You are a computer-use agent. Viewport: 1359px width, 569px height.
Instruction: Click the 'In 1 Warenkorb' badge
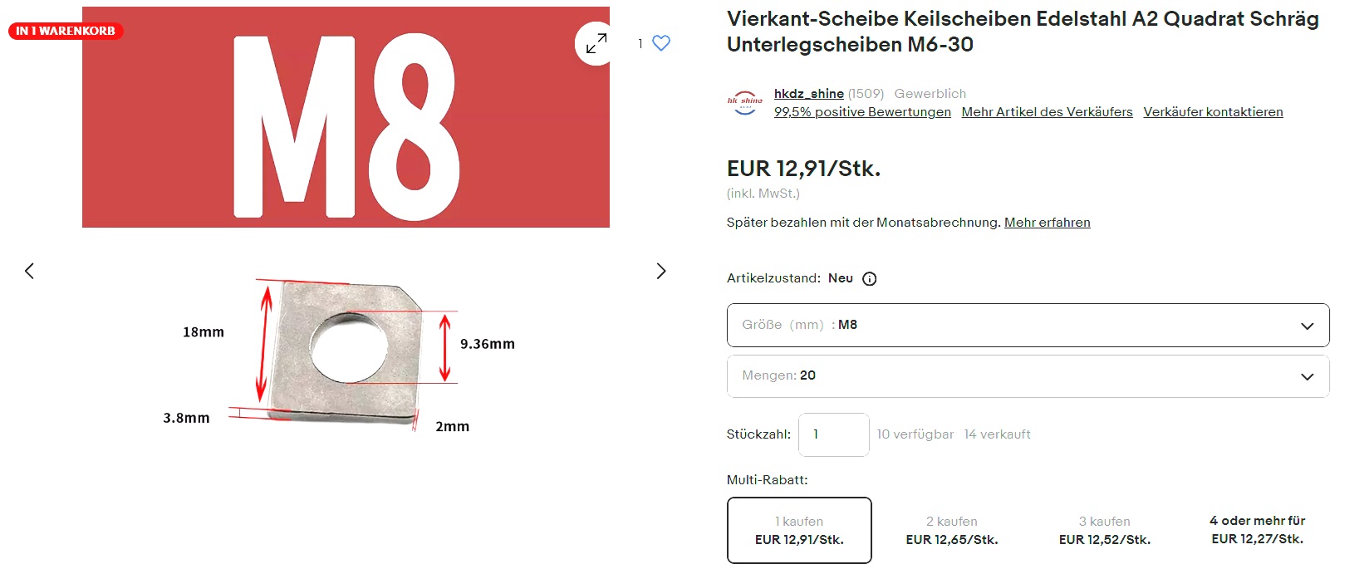(x=66, y=31)
